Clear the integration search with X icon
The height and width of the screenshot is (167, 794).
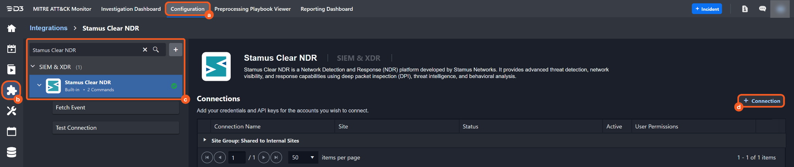click(145, 50)
